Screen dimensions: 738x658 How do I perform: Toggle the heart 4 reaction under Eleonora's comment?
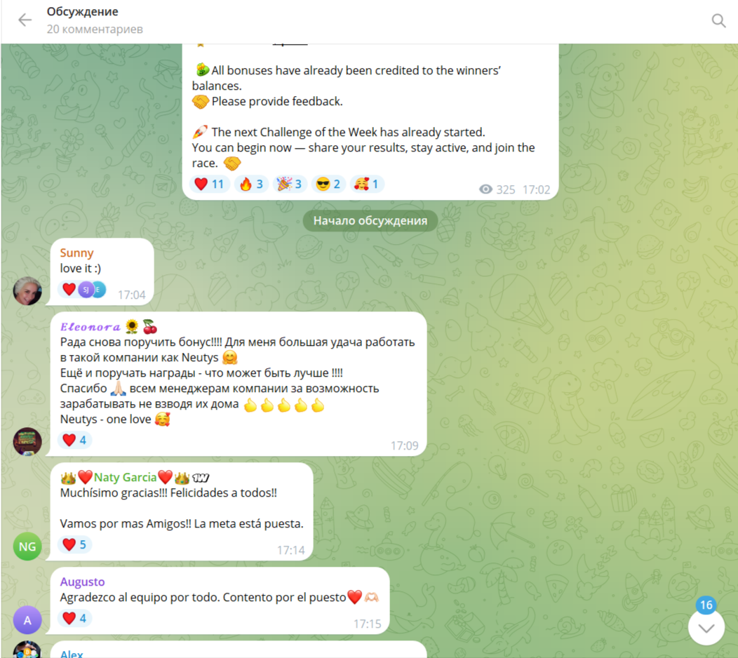coord(74,440)
